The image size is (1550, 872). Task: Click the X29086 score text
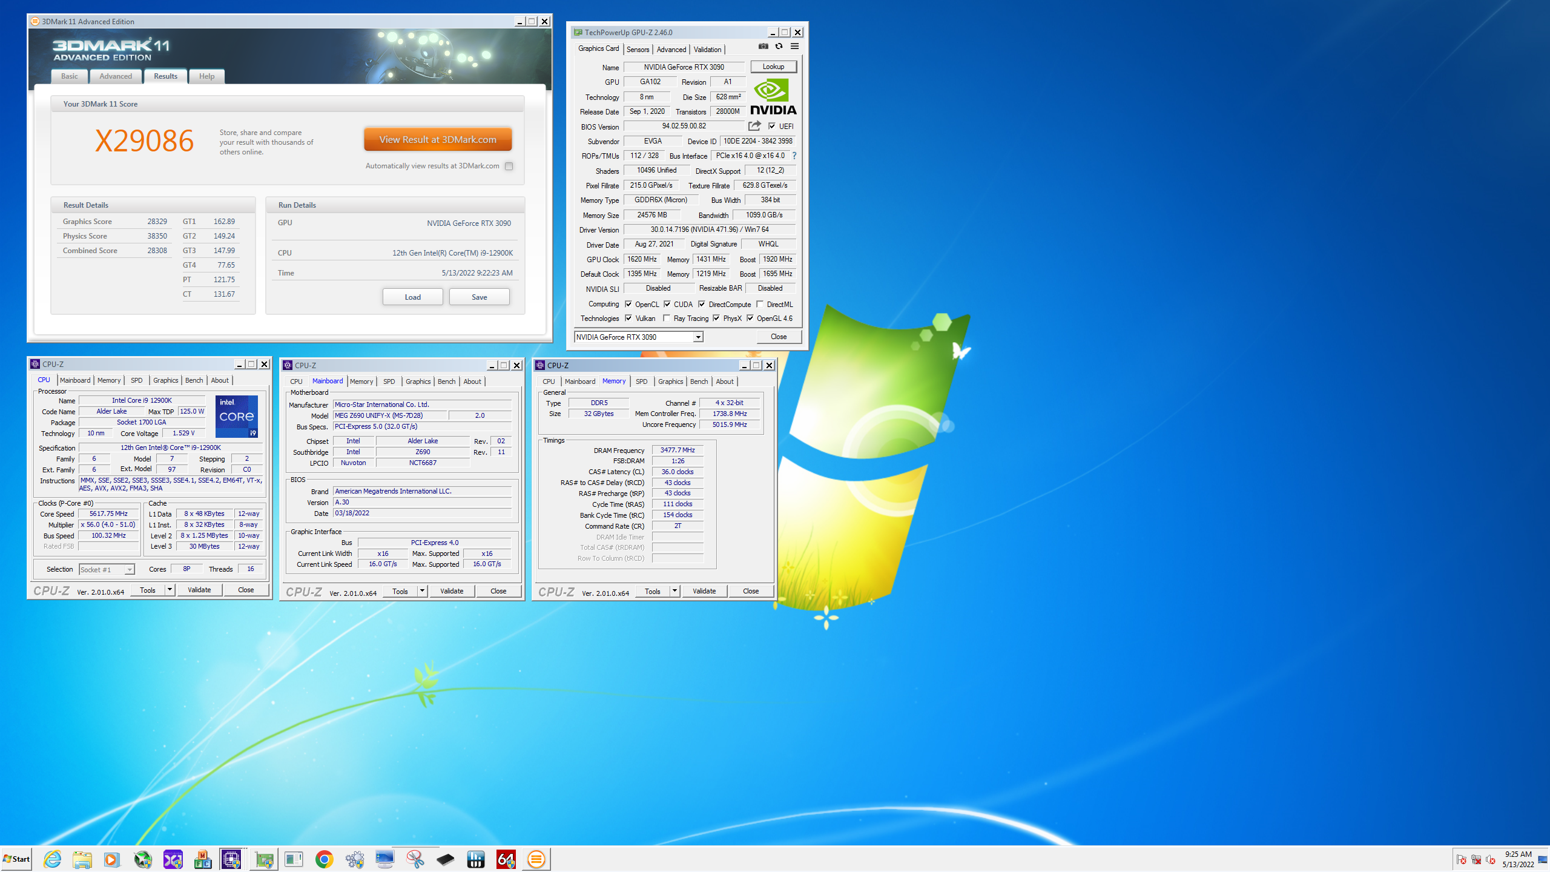pos(144,140)
